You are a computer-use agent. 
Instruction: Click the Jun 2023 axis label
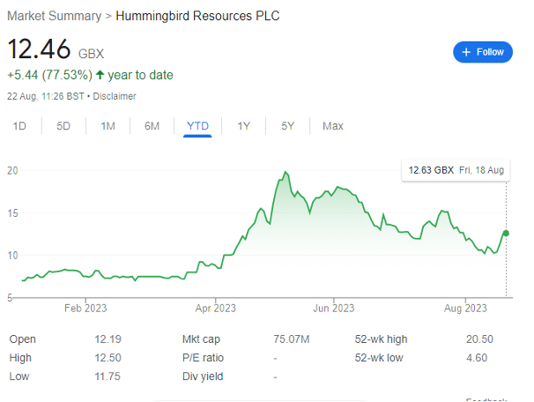(x=334, y=309)
